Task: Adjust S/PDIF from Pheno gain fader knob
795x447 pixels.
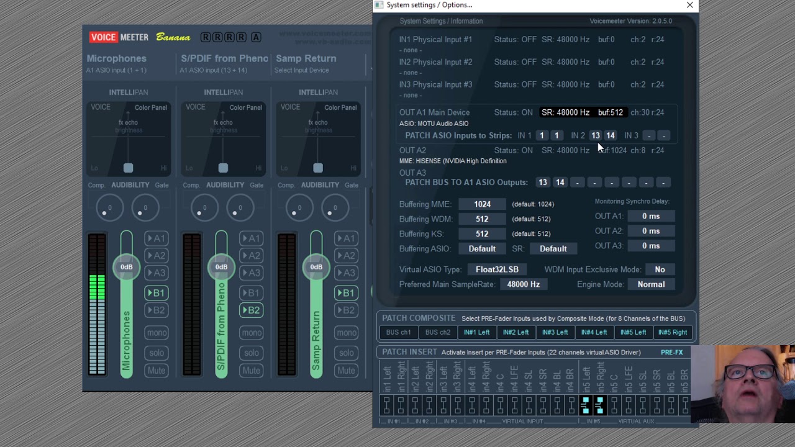Action: click(x=221, y=267)
